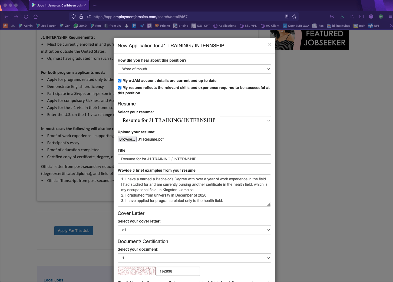The height and width of the screenshot is (282, 393).
Task: Click the Browse button to upload resume
Action: 127,139
